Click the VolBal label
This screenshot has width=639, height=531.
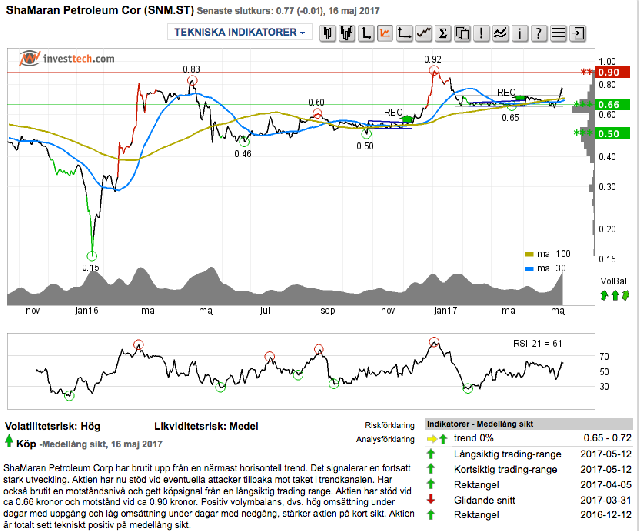click(x=613, y=281)
